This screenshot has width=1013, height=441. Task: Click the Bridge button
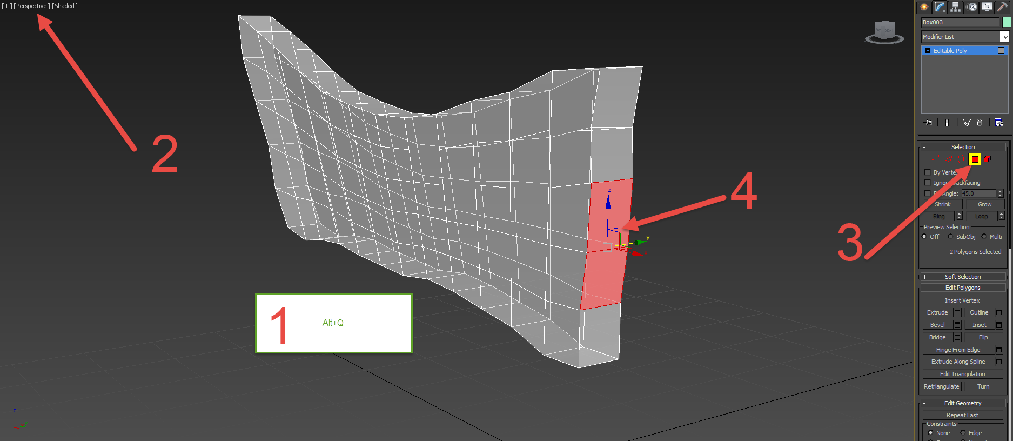pos(937,337)
